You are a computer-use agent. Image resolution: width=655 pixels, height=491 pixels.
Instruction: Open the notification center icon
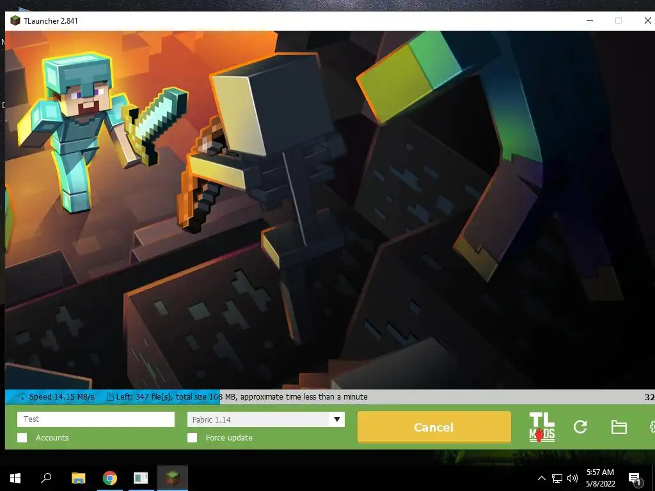(635, 479)
